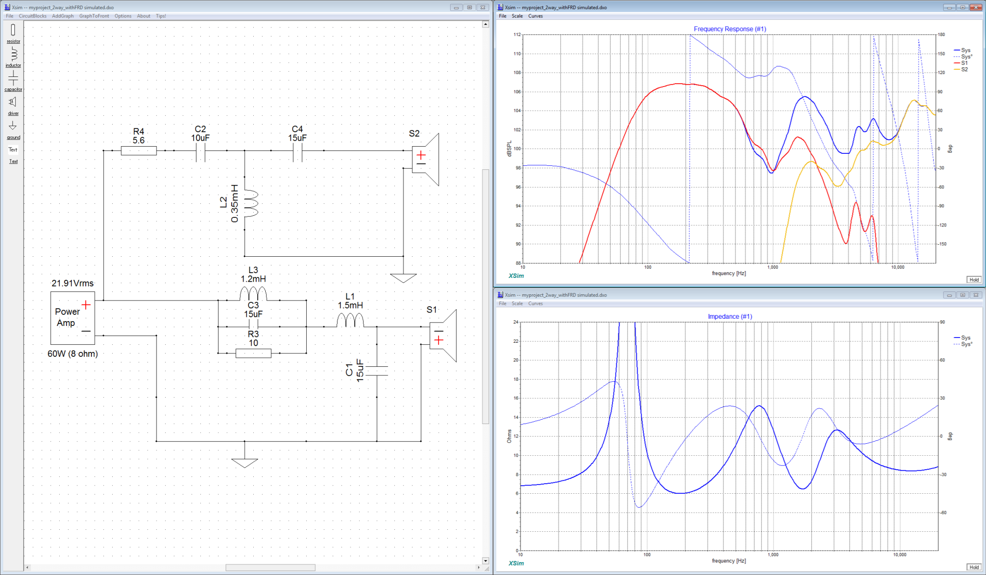Minimize the Impedance window
The width and height of the screenshot is (986, 575).
949,295
